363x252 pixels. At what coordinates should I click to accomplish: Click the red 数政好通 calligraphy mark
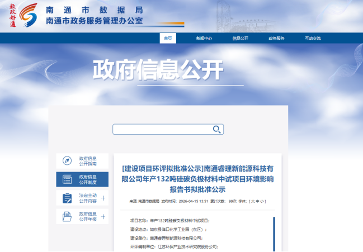[13, 15]
